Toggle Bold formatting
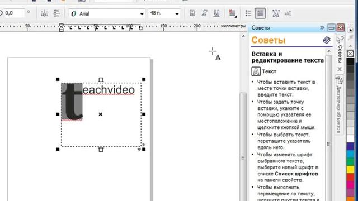The image size is (358, 201). [192, 13]
